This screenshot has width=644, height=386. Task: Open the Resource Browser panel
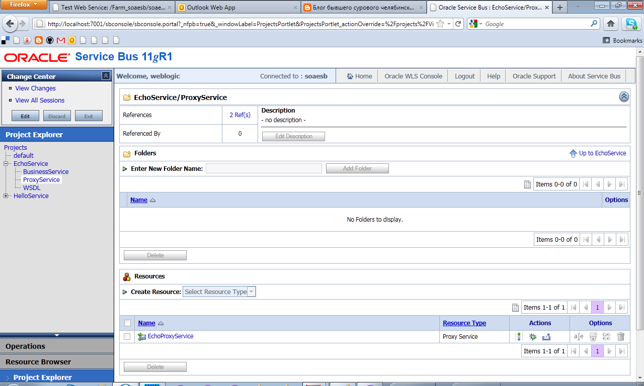[x=57, y=362]
